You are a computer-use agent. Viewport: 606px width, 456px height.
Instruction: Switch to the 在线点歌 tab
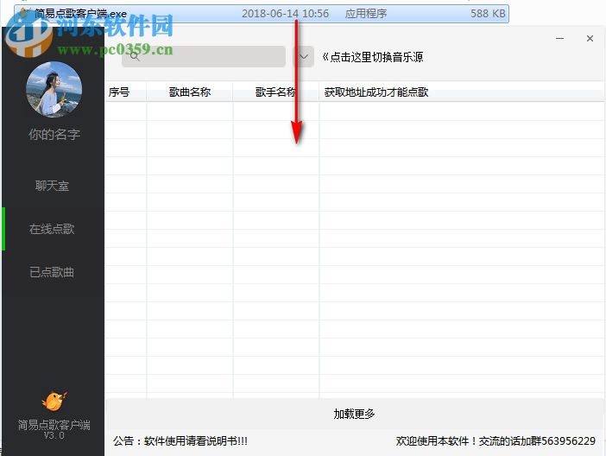tap(52, 229)
